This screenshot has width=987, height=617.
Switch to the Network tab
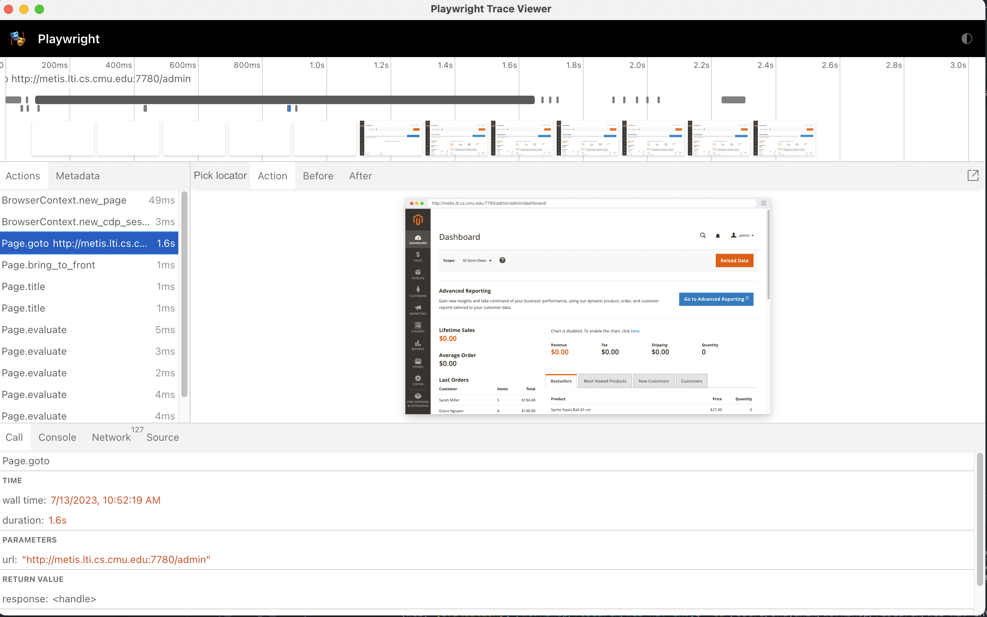coord(111,437)
